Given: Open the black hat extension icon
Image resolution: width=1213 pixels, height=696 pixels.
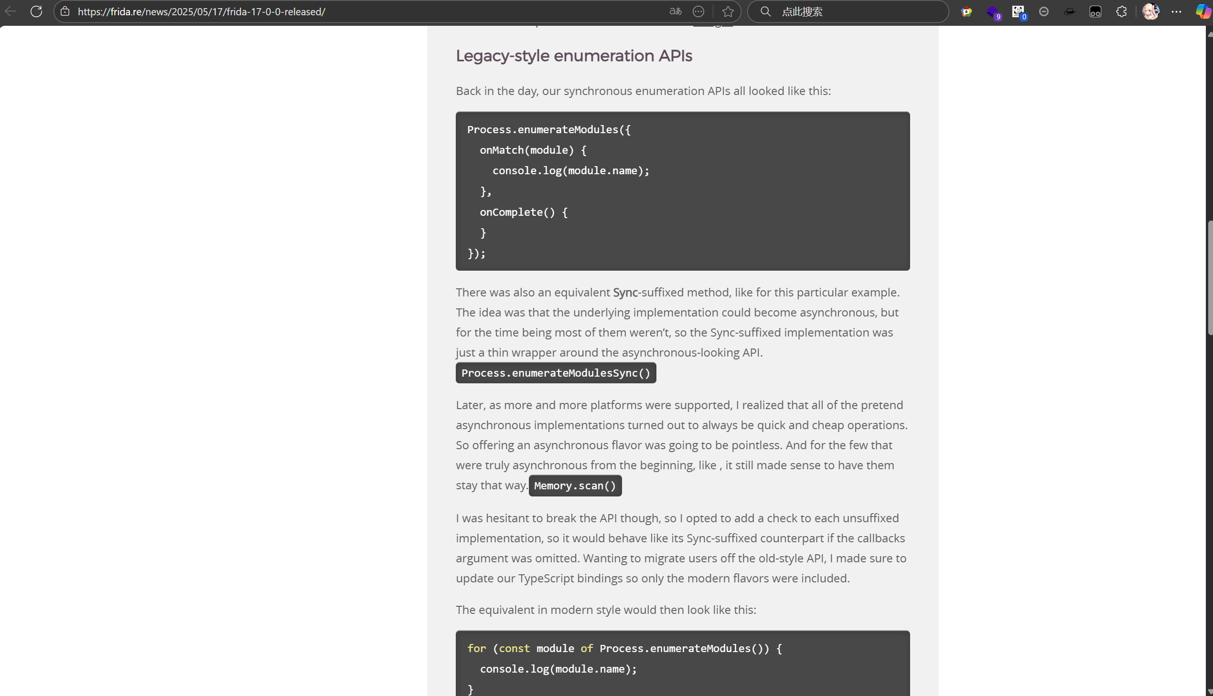Looking at the screenshot, I should click(1070, 11).
